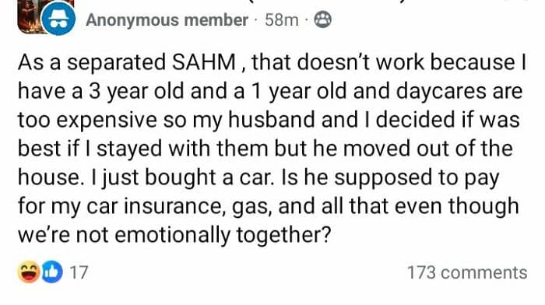Open the group privacy members icon
This screenshot has width=545, height=305.
322,19
